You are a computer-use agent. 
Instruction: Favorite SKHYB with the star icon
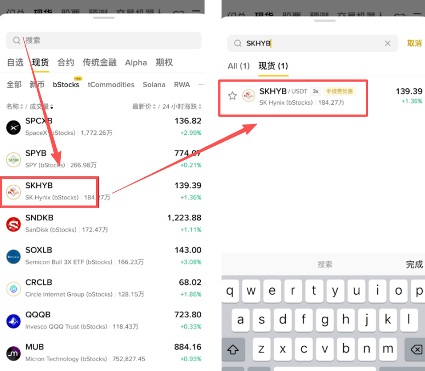click(233, 95)
